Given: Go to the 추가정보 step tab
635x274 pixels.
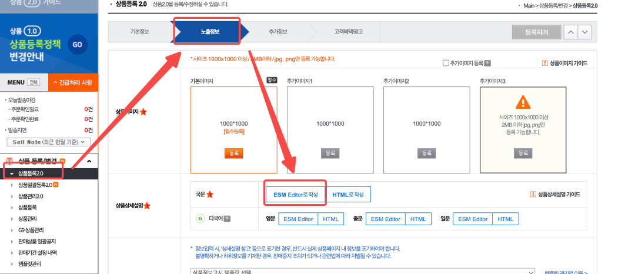Looking at the screenshot, I should coord(278,32).
